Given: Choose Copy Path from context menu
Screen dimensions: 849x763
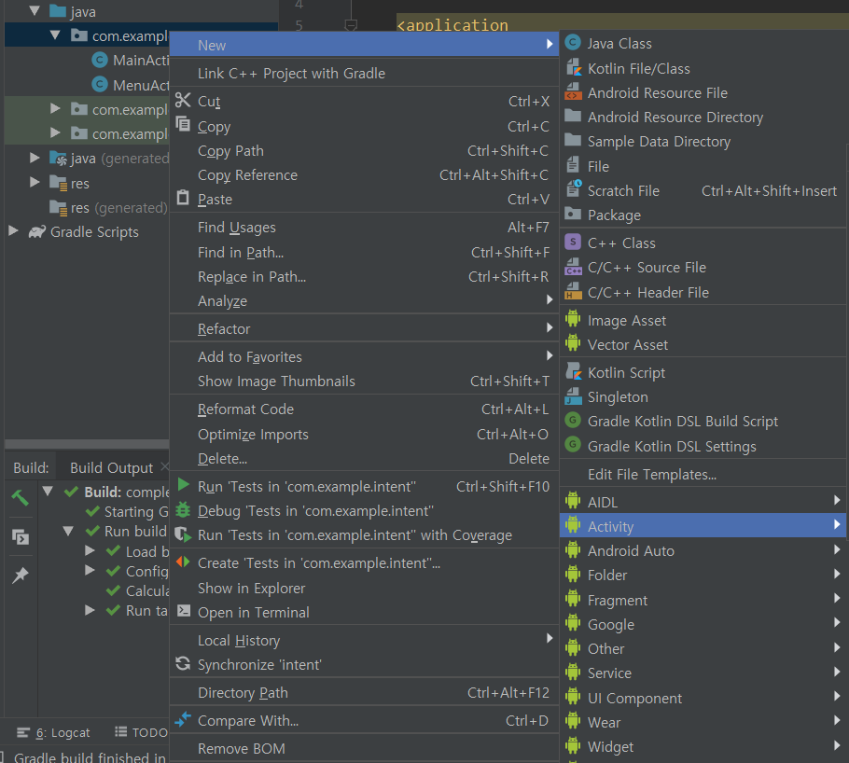Looking at the screenshot, I should [365, 150].
